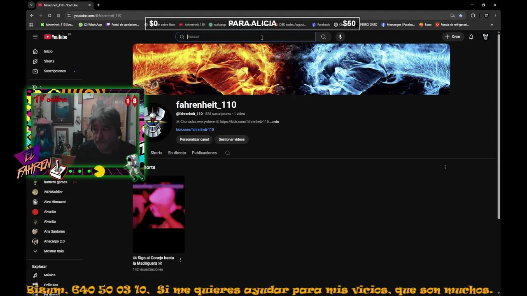Bookmark this page with the star
The height and width of the screenshot is (296, 527).
coord(460,16)
